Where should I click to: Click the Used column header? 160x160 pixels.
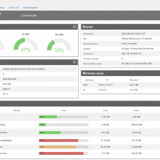[136, 110]
